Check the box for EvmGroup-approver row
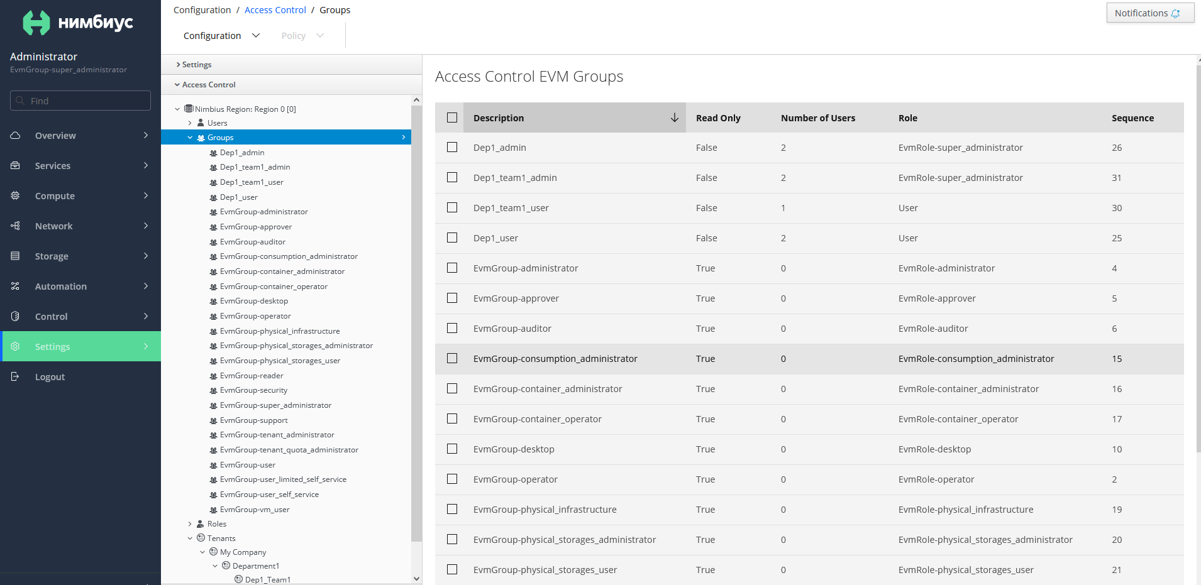 [x=452, y=298]
